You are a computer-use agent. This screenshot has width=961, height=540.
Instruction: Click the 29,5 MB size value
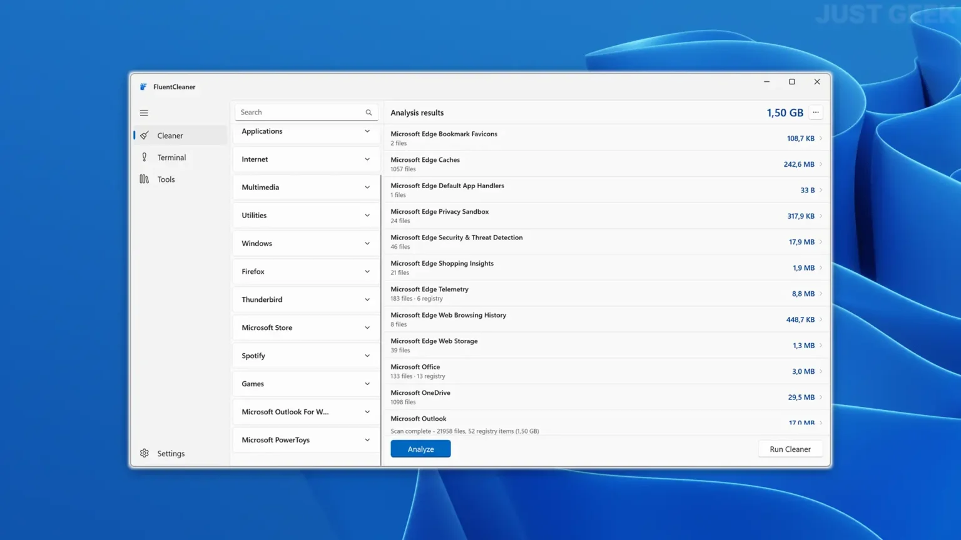(x=801, y=397)
